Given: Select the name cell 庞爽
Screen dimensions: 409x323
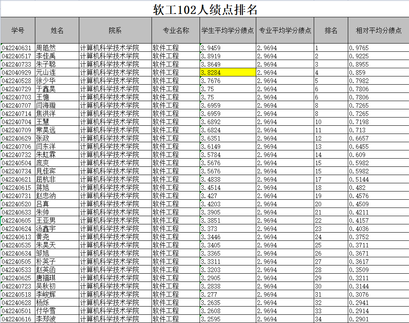Looking at the screenshot, I should (x=57, y=163).
